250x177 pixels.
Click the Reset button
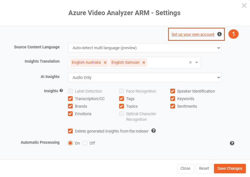(204, 169)
